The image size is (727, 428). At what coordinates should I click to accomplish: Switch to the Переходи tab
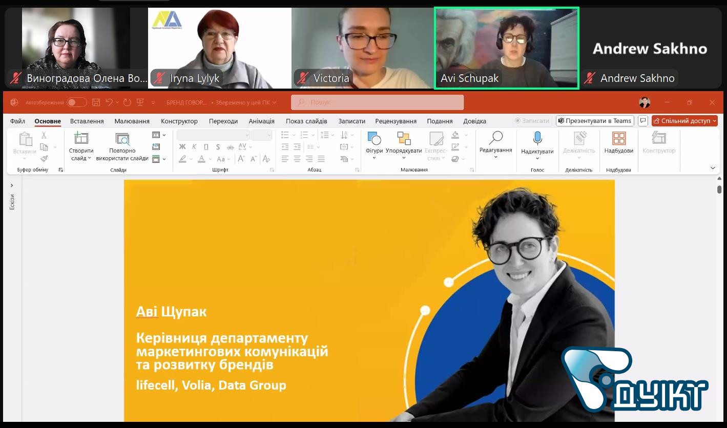[x=223, y=121]
